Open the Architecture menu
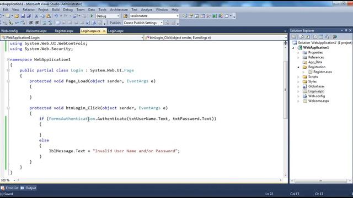353x198 pixels. (x=119, y=10)
